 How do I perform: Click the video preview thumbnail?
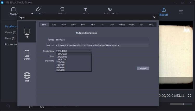[176, 55]
